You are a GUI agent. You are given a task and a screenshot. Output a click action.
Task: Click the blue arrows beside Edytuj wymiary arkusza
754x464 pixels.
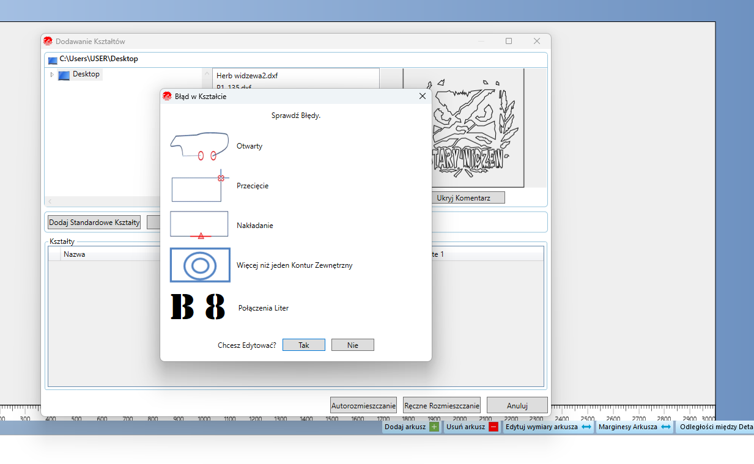tap(586, 427)
